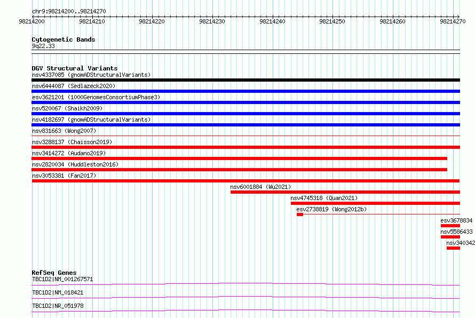
Task: Select variant label nsv3414272 (Audano2019)
Action: [69, 153]
